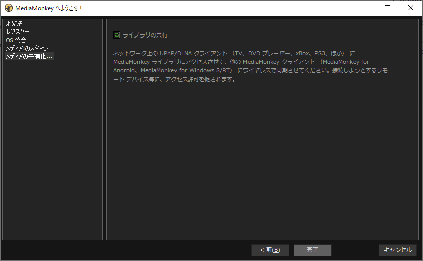
Task: Click the MediaMonkey logo in title bar
Action: 8,8
